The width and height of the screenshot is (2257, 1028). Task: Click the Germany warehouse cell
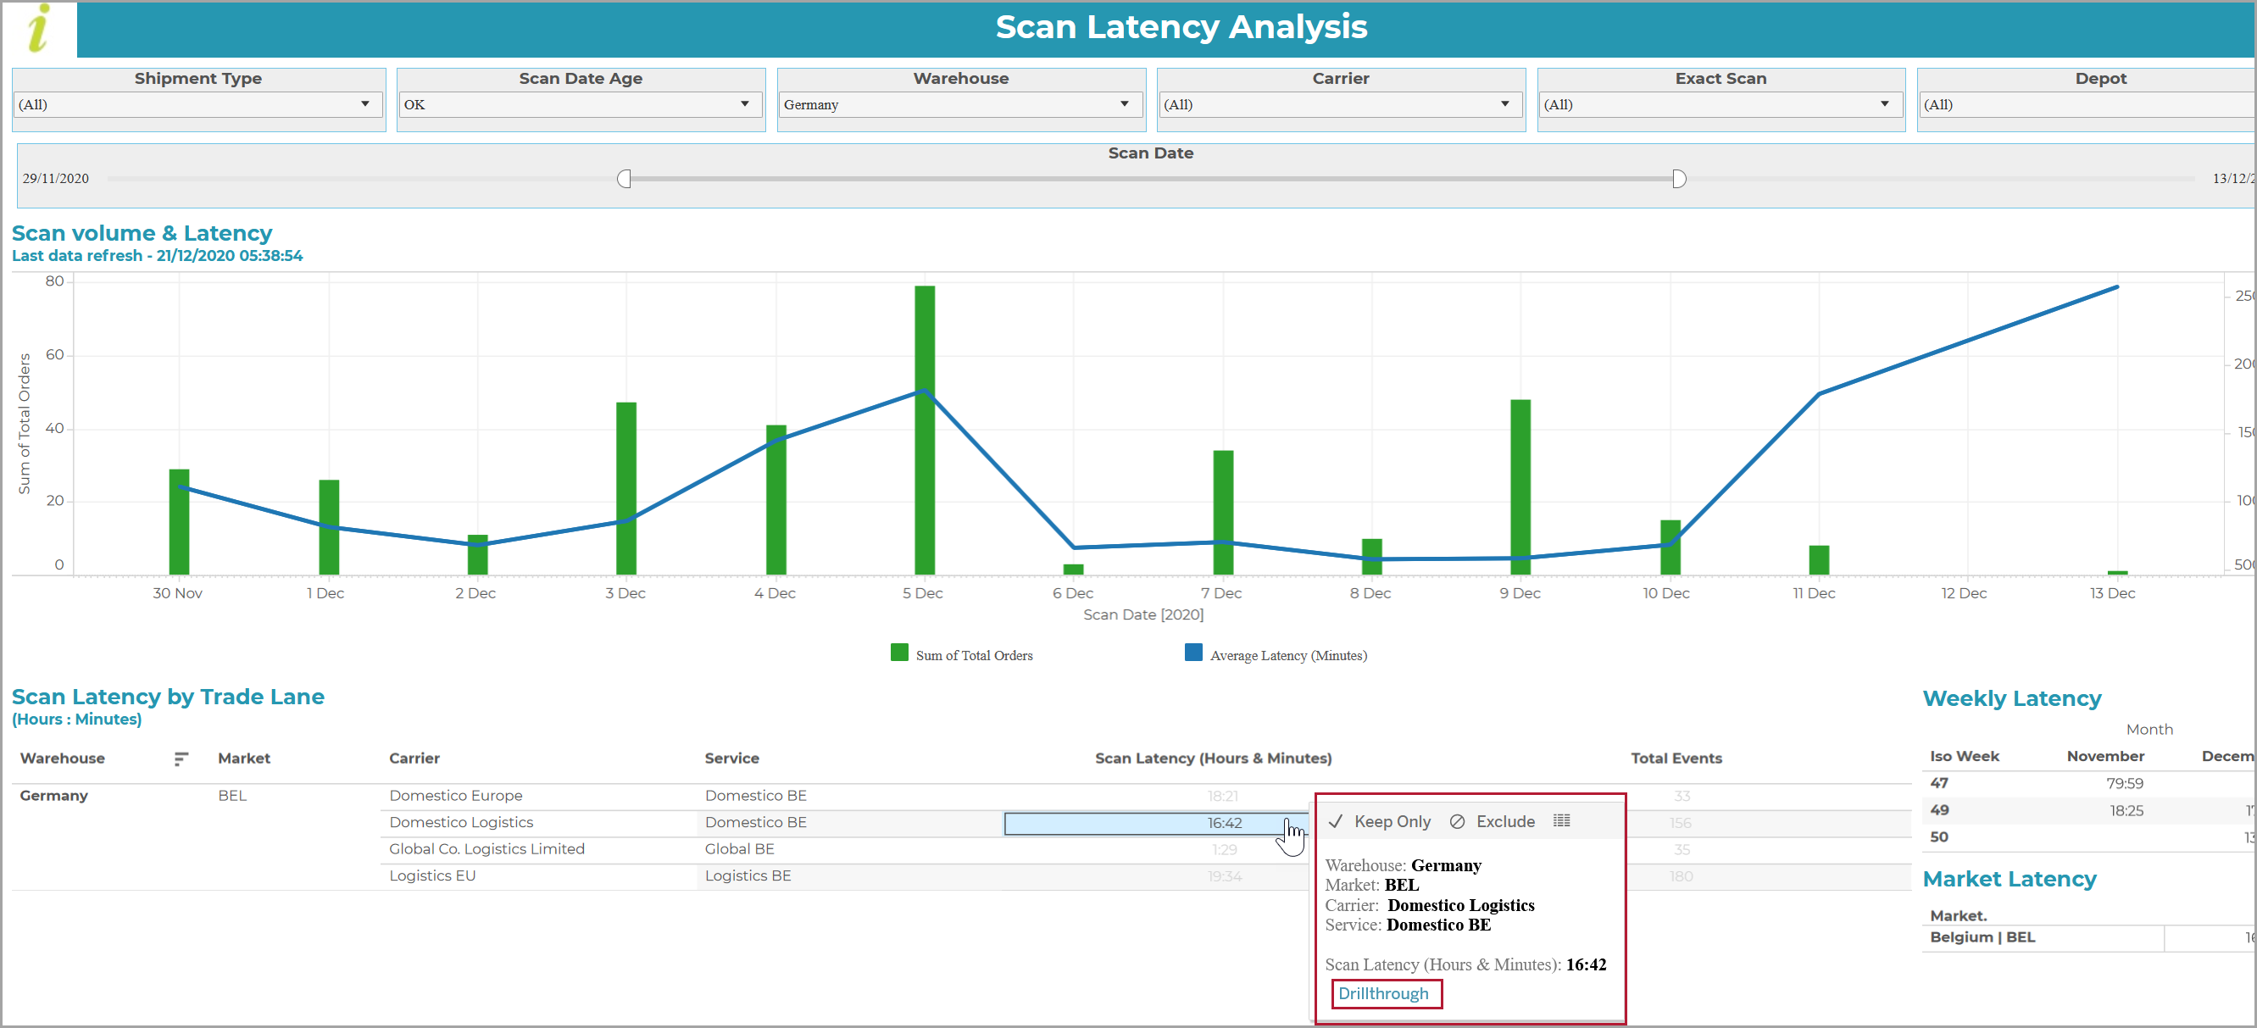[53, 796]
